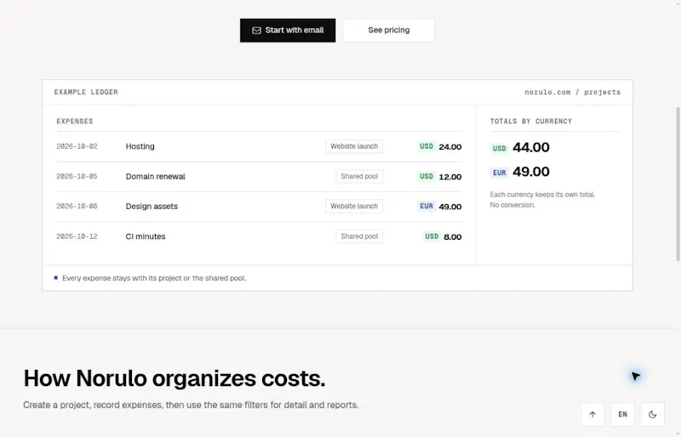Click the USD badge on the Hosting row
The height and width of the screenshot is (437, 681).
[x=426, y=146]
